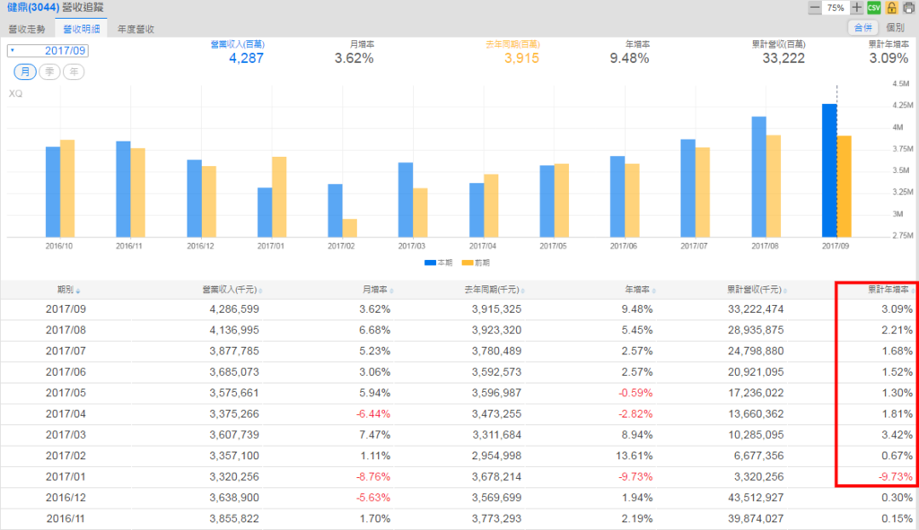Export data with the green CSV icon
Image resolution: width=919 pixels, height=530 pixels.
874,7
